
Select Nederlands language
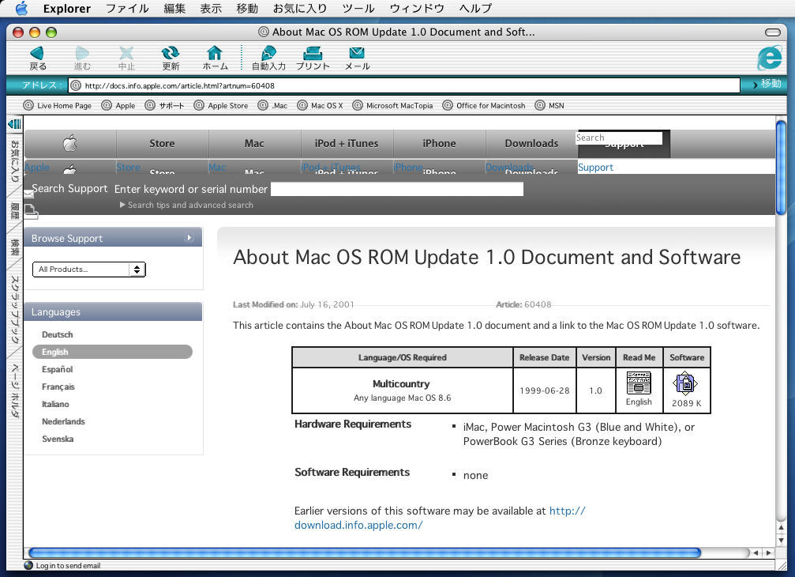coord(63,421)
